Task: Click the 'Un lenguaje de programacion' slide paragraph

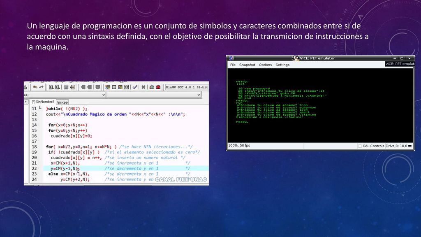Action: (198, 36)
